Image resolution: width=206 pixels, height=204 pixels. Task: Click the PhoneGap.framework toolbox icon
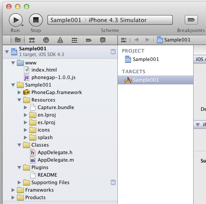click(27, 92)
